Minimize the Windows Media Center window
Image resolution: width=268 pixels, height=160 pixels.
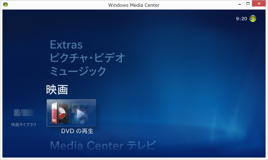coord(240,4)
